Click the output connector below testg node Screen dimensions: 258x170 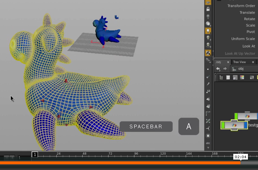pos(234,129)
